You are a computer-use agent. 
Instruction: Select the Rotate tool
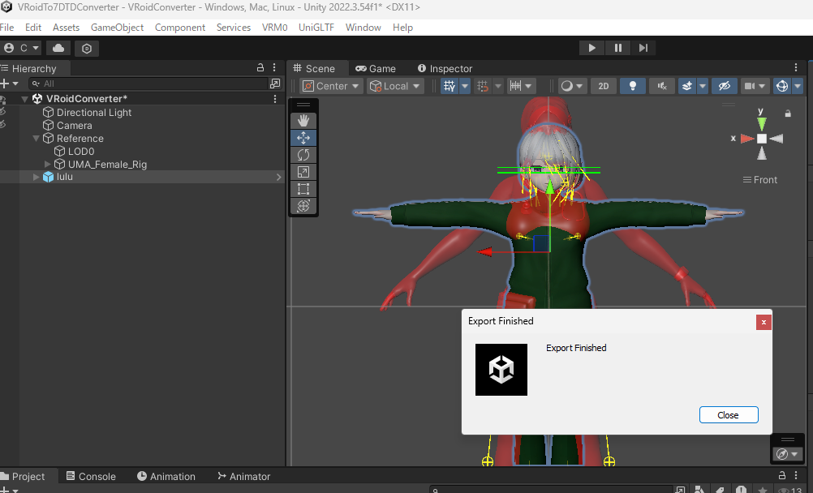pyautogui.click(x=303, y=155)
